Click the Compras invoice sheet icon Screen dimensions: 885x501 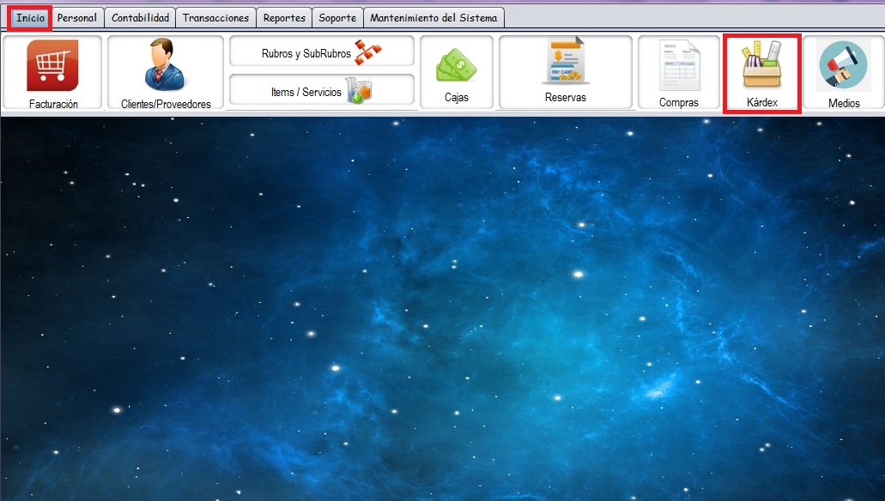(678, 66)
